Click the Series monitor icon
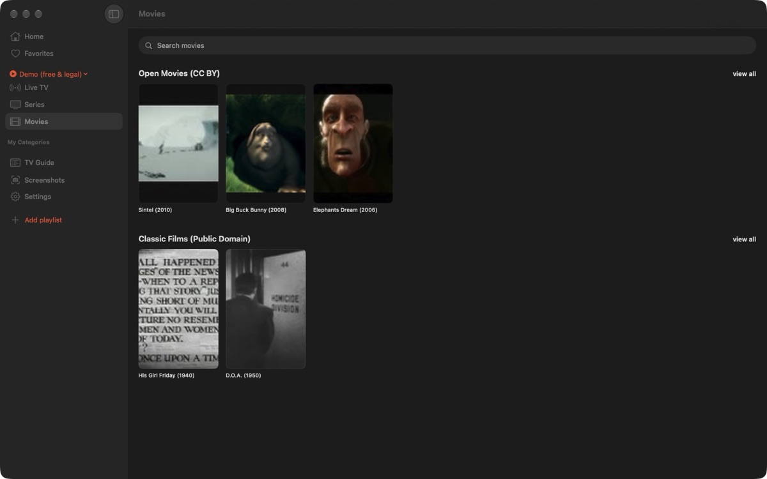The width and height of the screenshot is (767, 479). pyautogui.click(x=15, y=105)
